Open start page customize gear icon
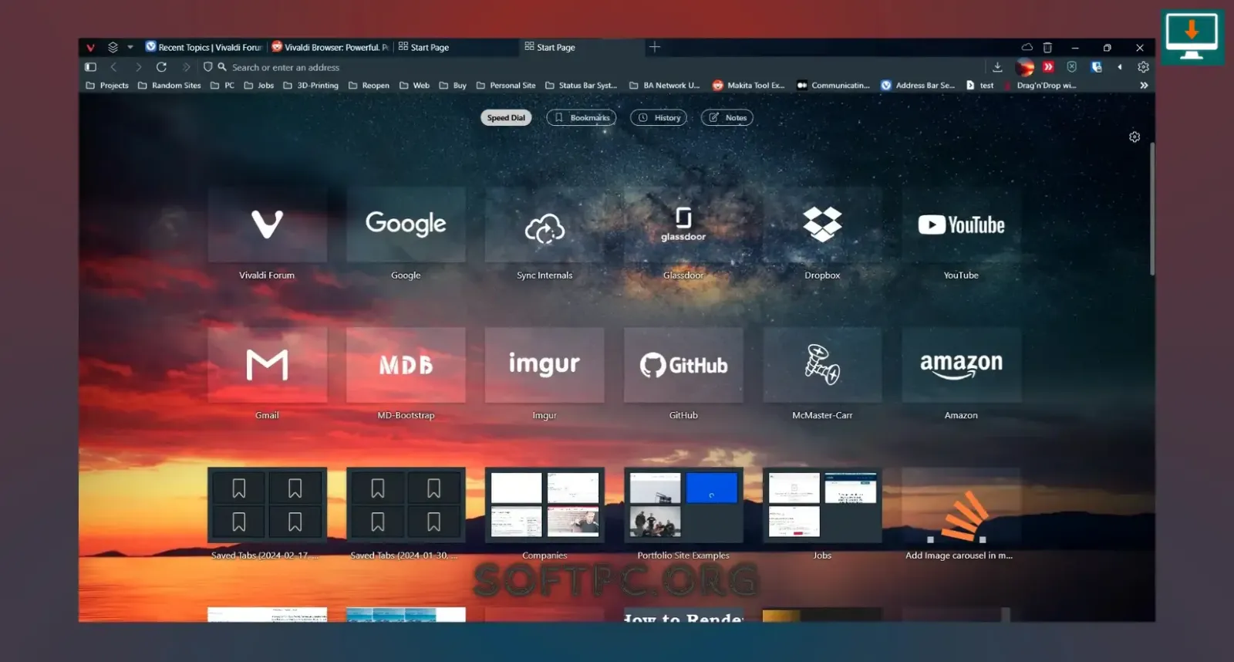The width and height of the screenshot is (1234, 662). (x=1135, y=137)
